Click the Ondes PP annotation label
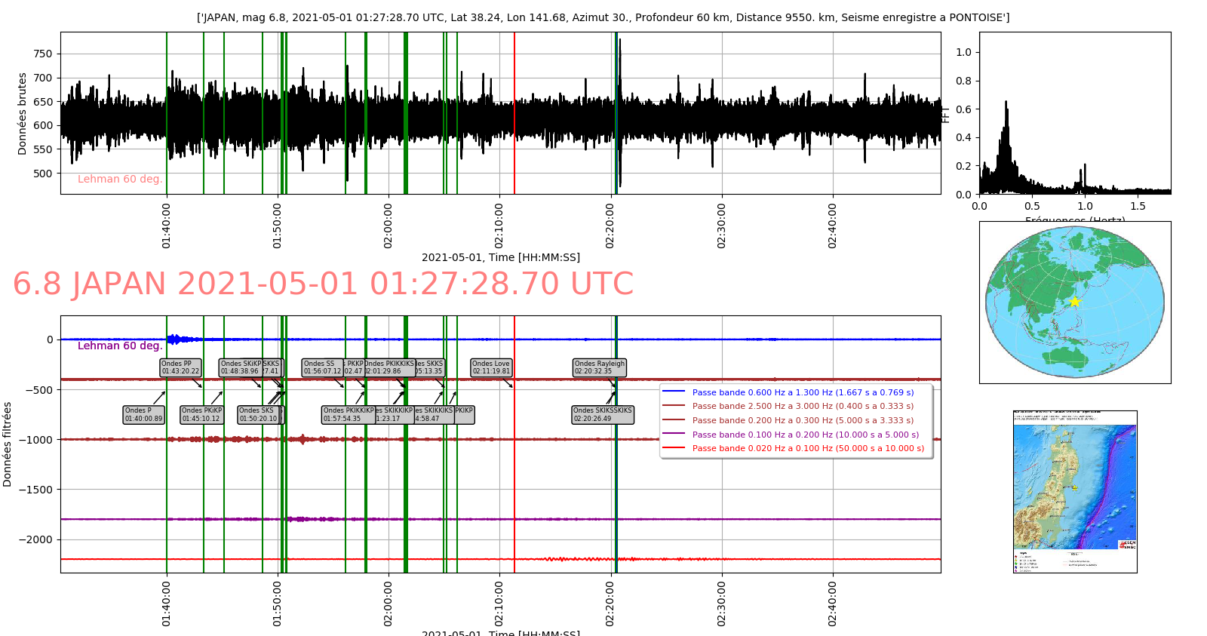 tap(180, 367)
